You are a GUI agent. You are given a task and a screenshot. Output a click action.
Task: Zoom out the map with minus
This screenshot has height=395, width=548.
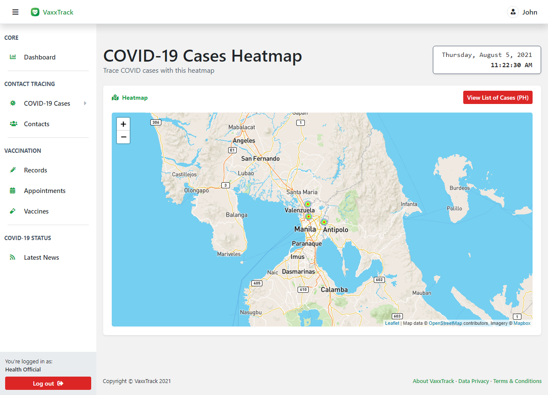tap(123, 137)
